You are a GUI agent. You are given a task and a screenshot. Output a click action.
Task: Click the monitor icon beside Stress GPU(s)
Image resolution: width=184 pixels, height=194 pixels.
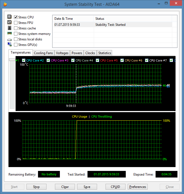(10, 44)
